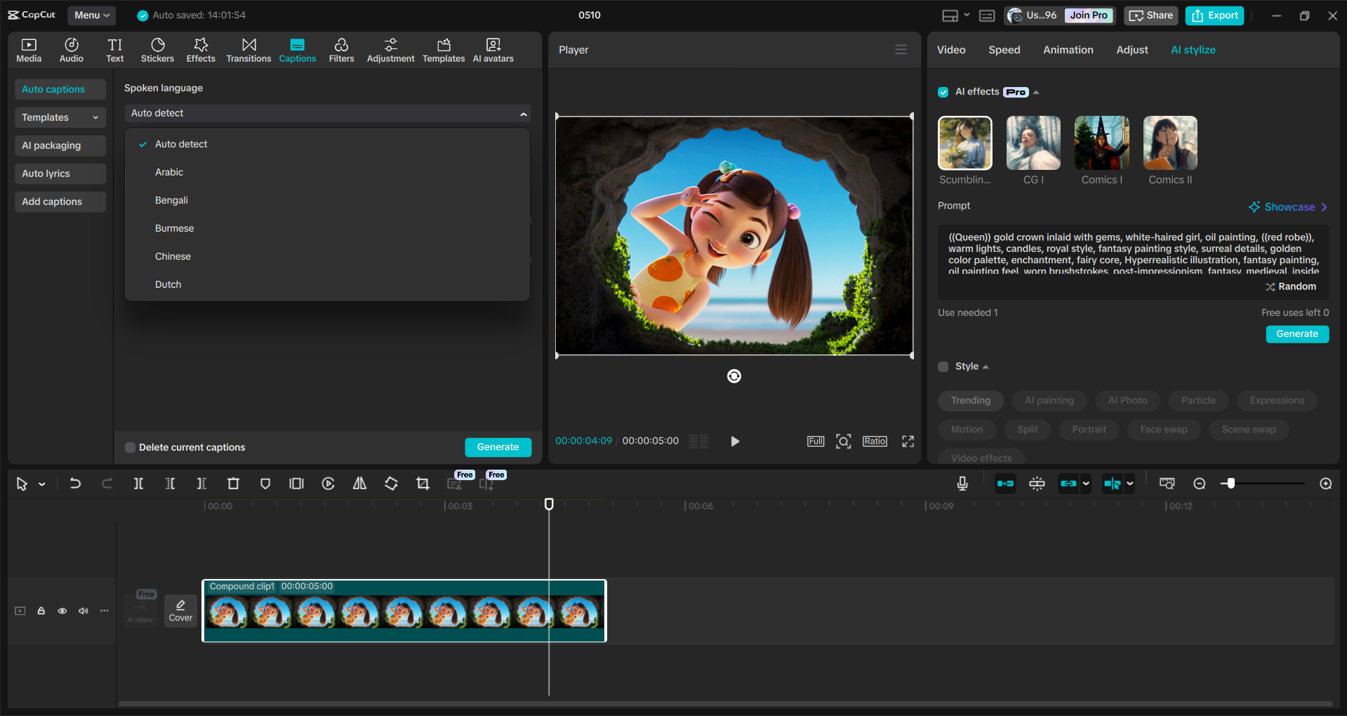1347x716 pixels.
Task: Enable Delete current captions
Action: pos(131,447)
